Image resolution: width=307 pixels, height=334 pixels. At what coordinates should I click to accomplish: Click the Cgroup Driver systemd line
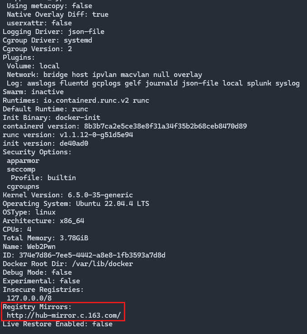[x=47, y=40]
